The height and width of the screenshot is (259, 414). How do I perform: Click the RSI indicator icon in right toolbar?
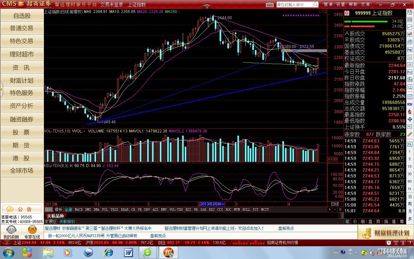coord(410,104)
